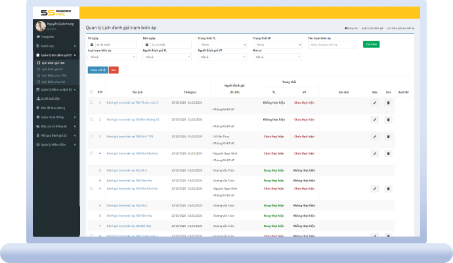Click the trash delete icon in row 1
The width and height of the screenshot is (453, 263).
388,103
